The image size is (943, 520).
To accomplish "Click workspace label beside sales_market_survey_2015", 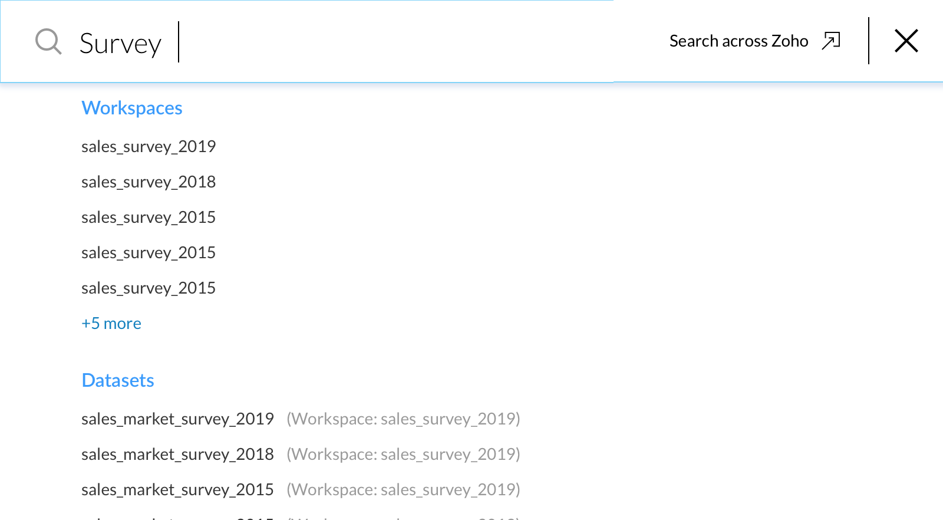I will pyautogui.click(x=403, y=489).
